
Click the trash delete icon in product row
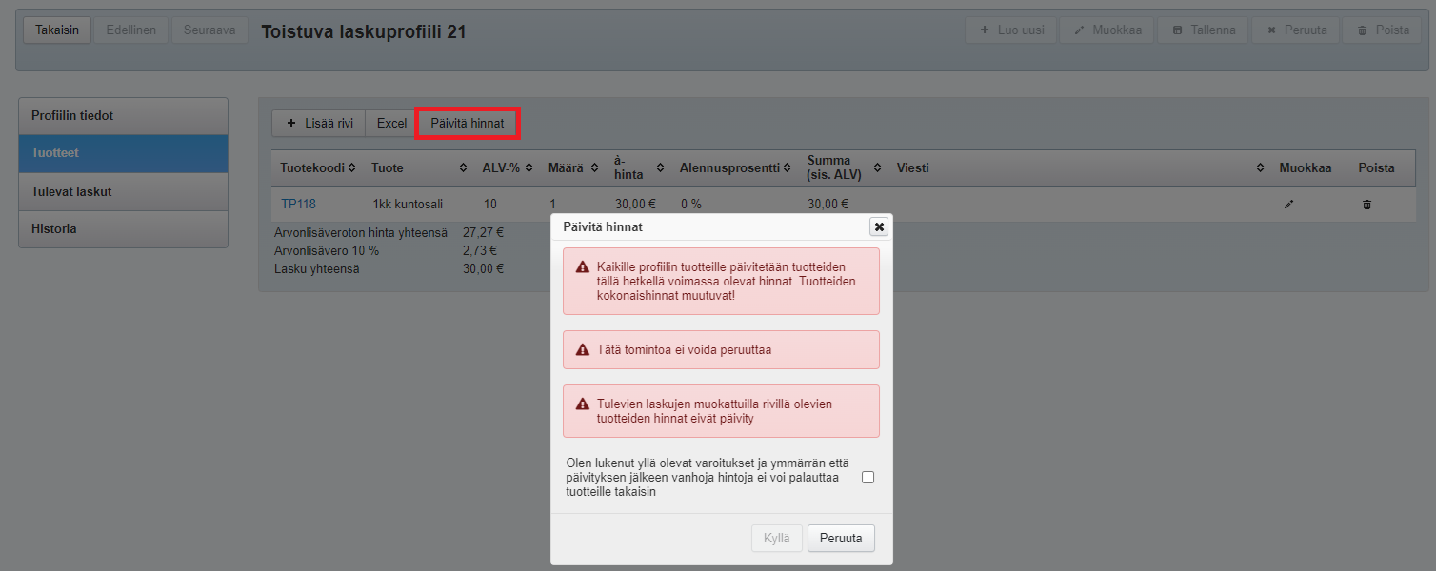coord(1366,205)
